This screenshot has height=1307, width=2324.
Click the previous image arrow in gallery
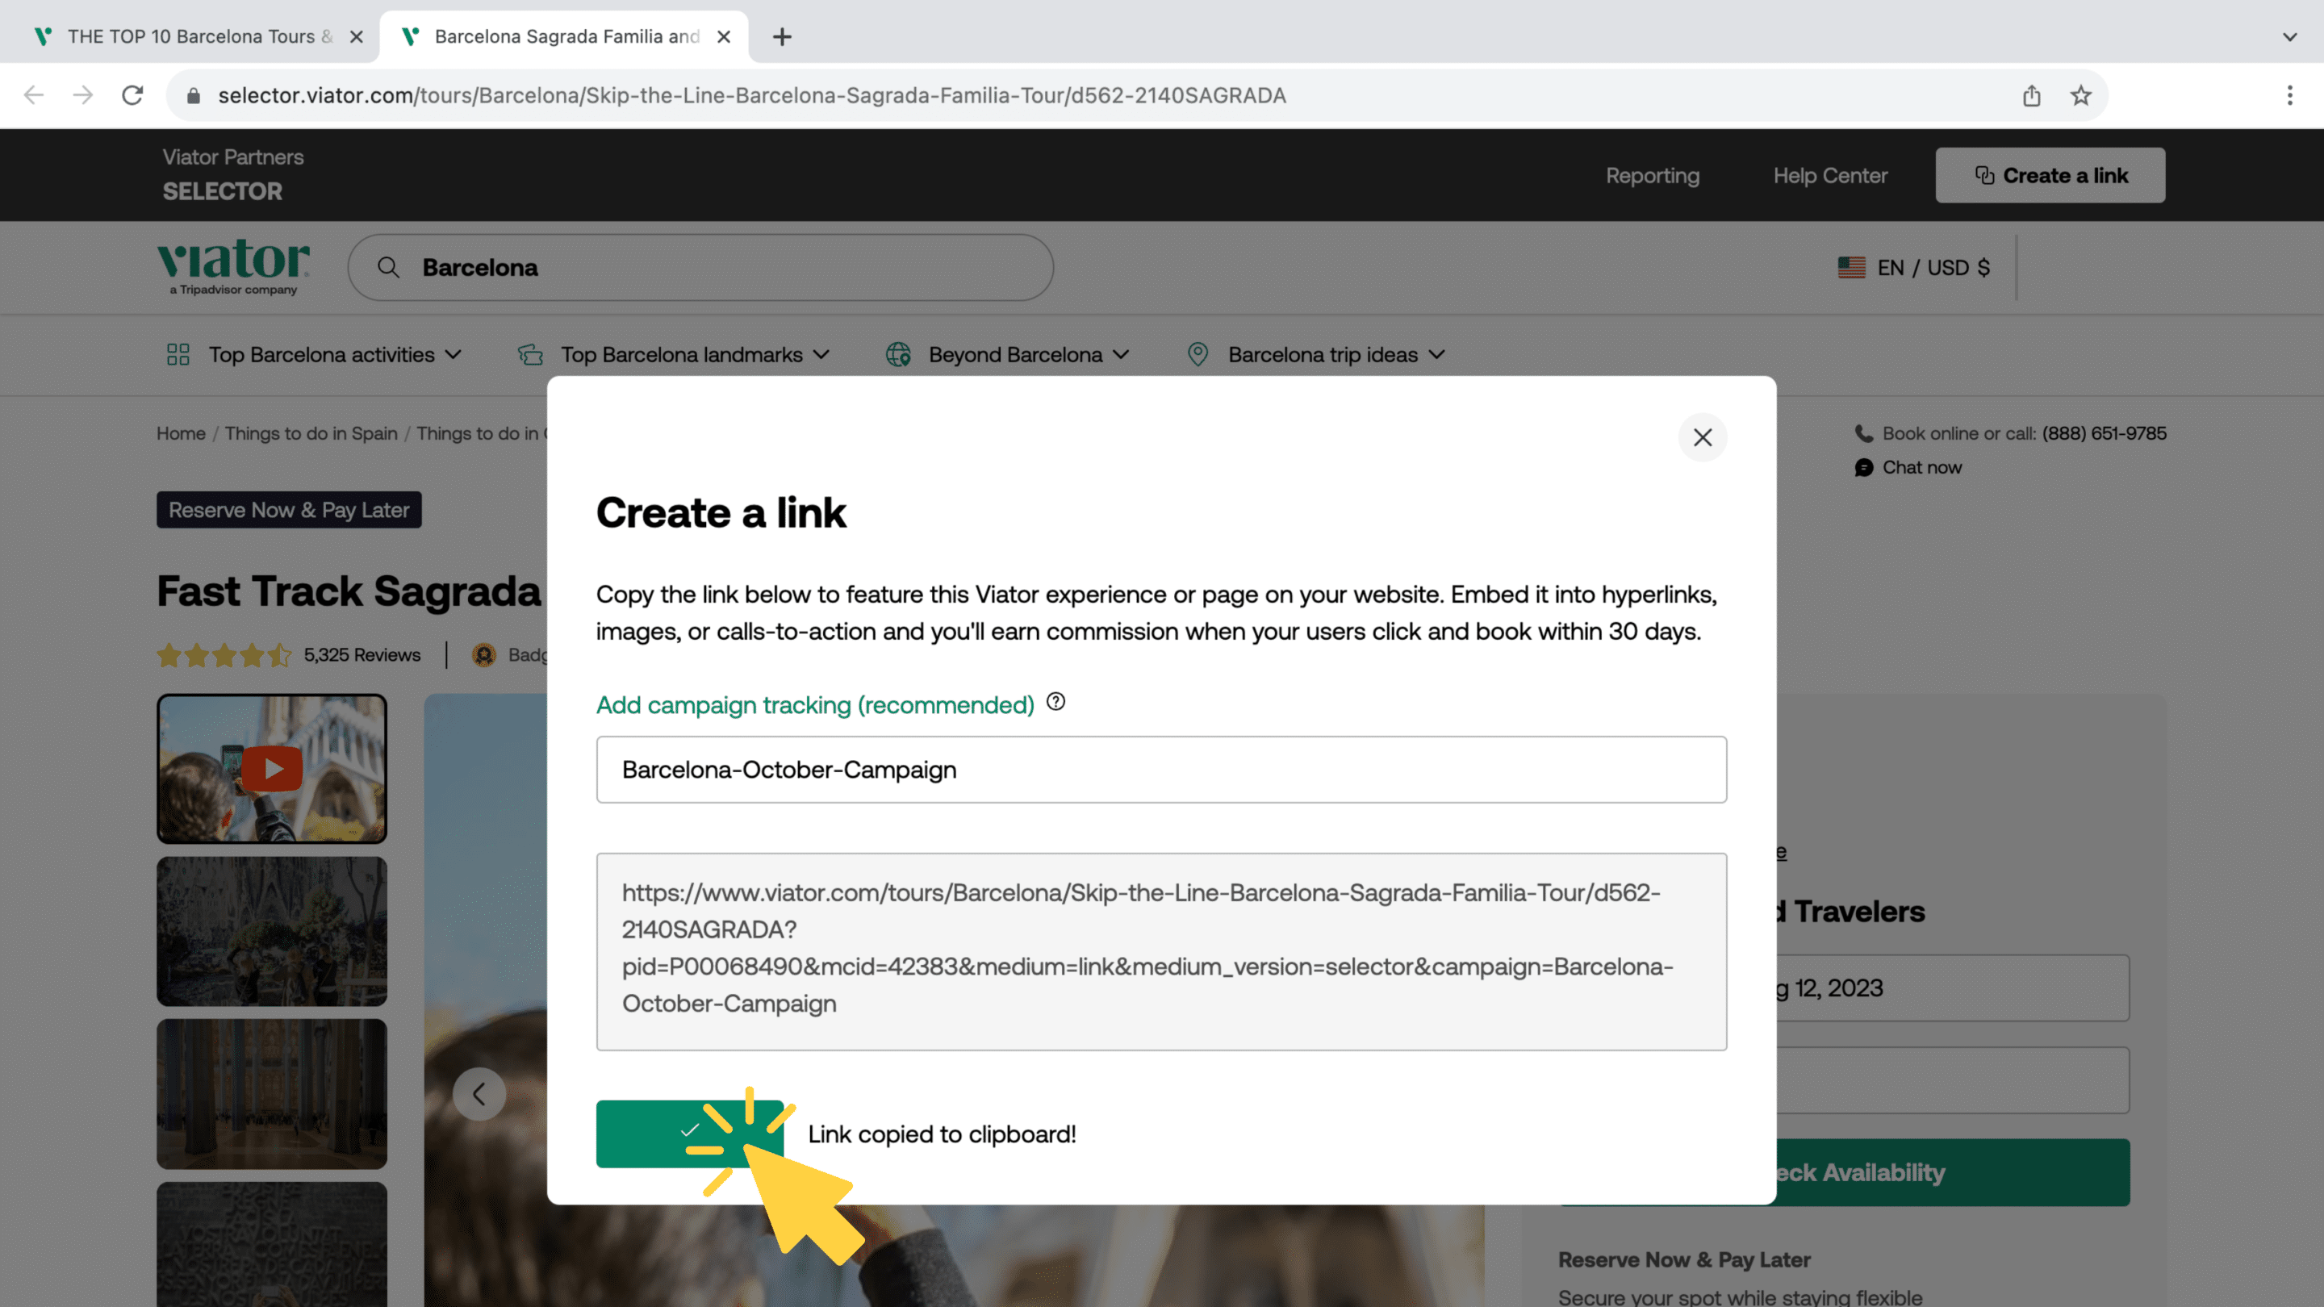pyautogui.click(x=479, y=1094)
